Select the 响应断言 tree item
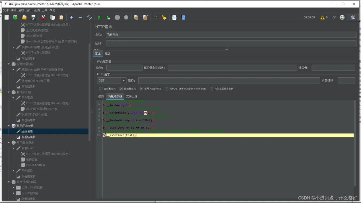Screen dimensions: 361x203 point(32,159)
